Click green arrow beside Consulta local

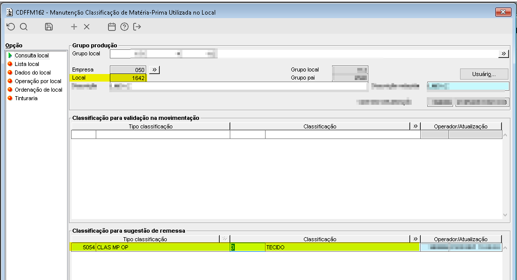(x=10, y=55)
